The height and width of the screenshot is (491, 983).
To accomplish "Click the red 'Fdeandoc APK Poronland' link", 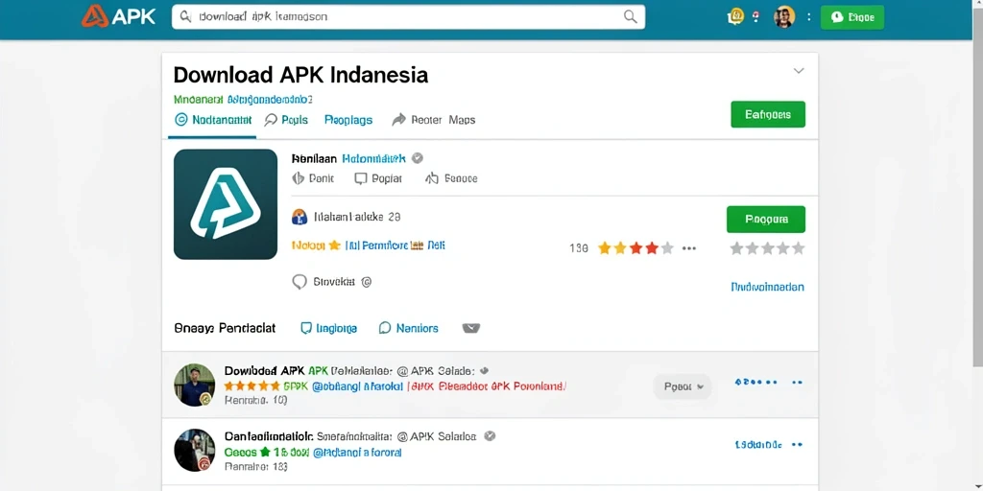I will tap(487, 386).
